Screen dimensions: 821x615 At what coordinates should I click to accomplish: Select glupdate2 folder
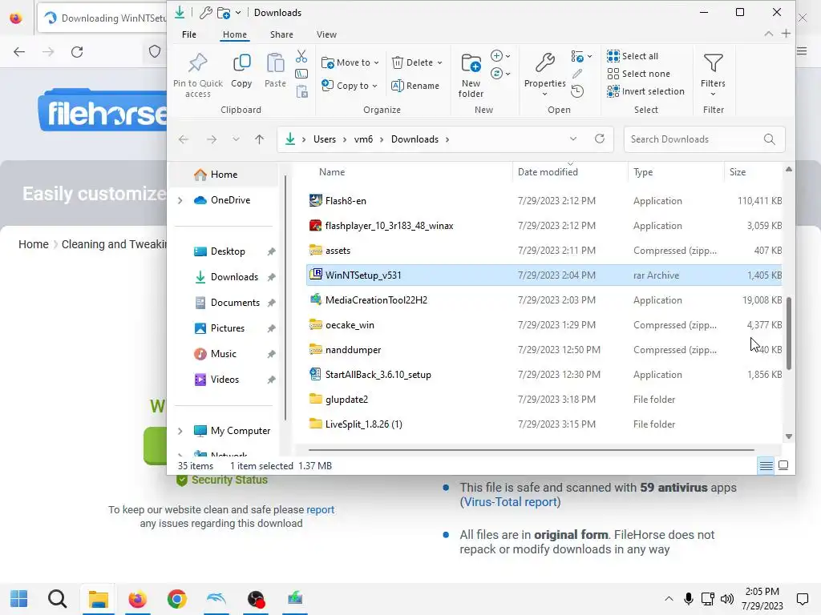click(544, 400)
